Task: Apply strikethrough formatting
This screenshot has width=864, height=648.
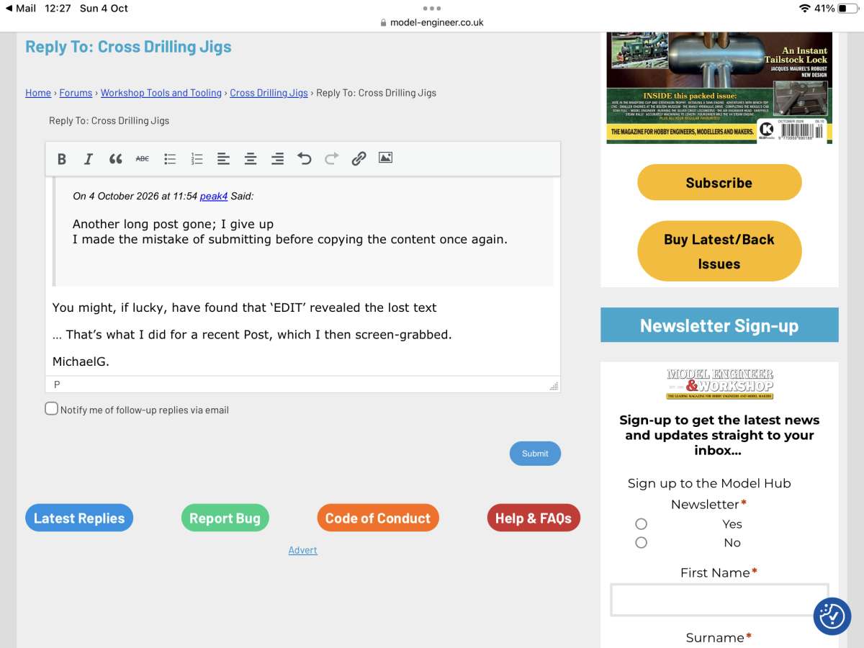Action: tap(143, 159)
